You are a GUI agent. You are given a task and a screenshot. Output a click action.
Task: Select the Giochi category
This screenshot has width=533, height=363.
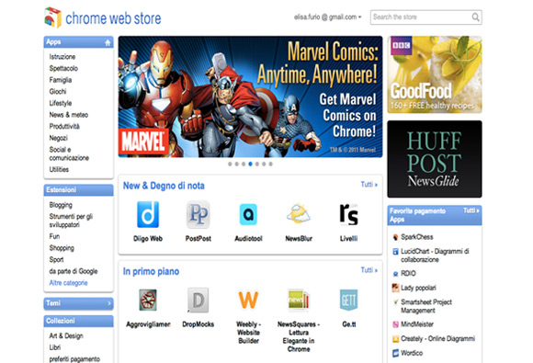58,91
